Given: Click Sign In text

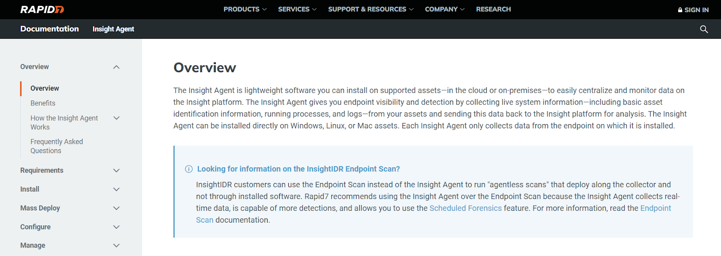Looking at the screenshot, I should (x=697, y=10).
